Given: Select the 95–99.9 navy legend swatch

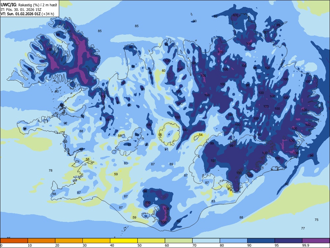Looking at the screenshot, I should 288,241.
